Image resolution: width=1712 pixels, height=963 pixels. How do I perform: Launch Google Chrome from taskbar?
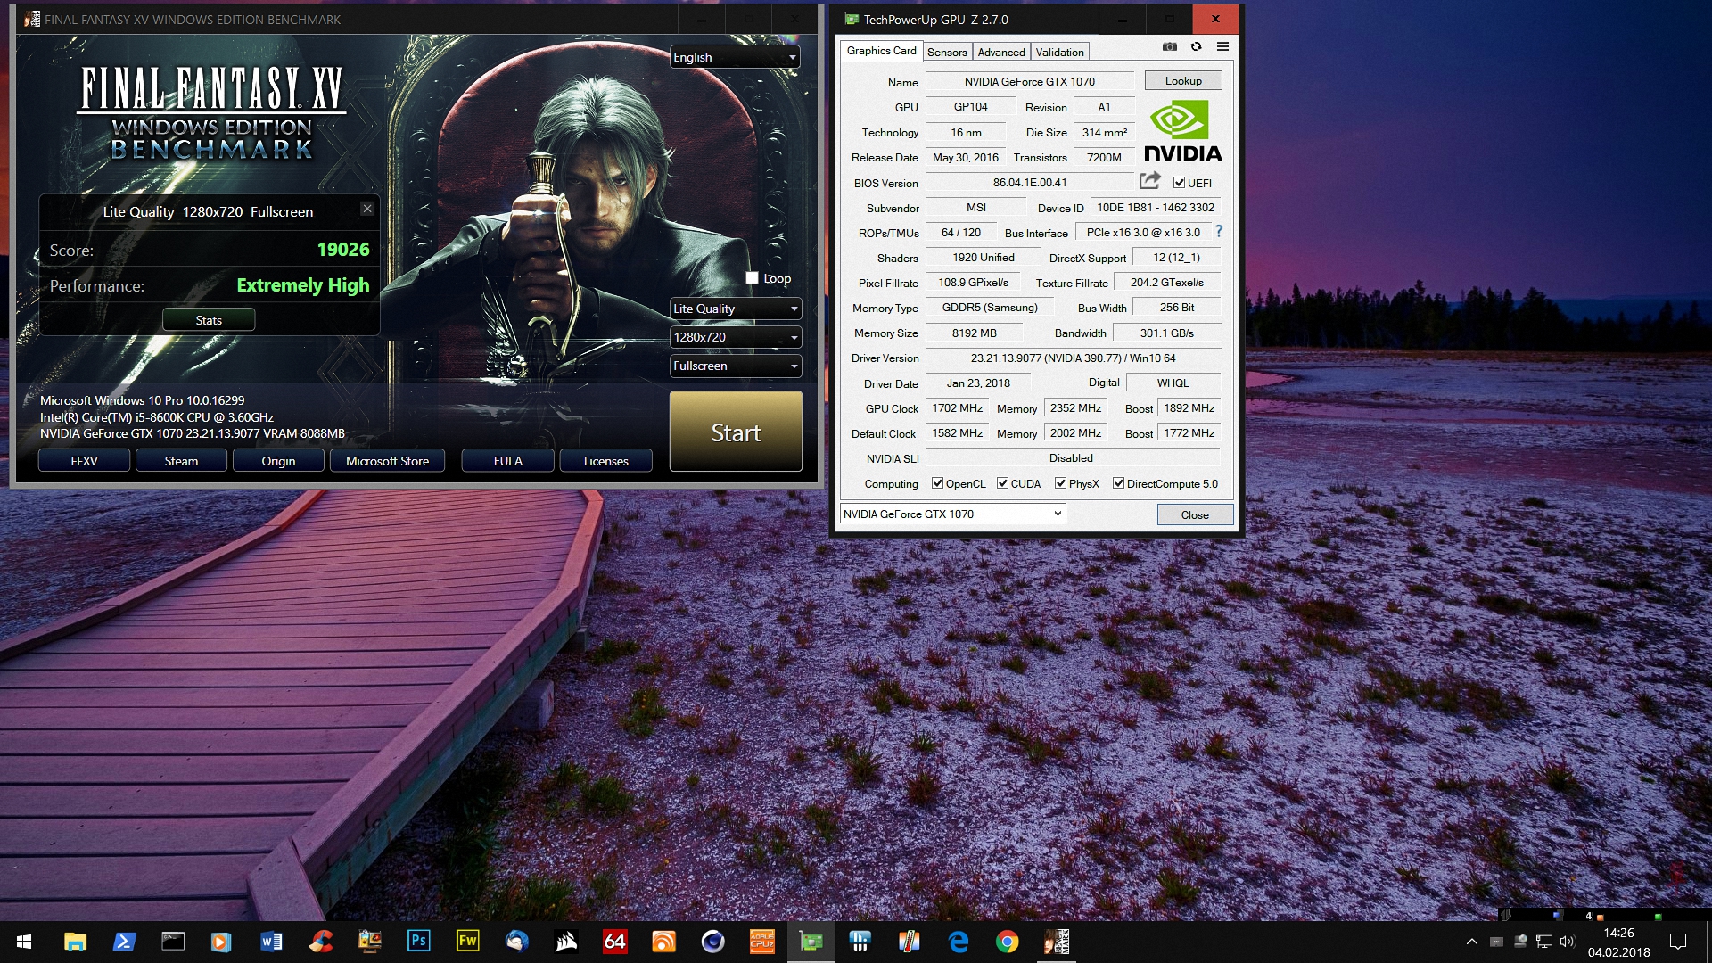(x=1007, y=942)
